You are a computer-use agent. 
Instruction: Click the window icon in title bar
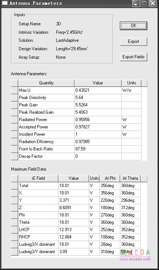click(x=5, y=3)
